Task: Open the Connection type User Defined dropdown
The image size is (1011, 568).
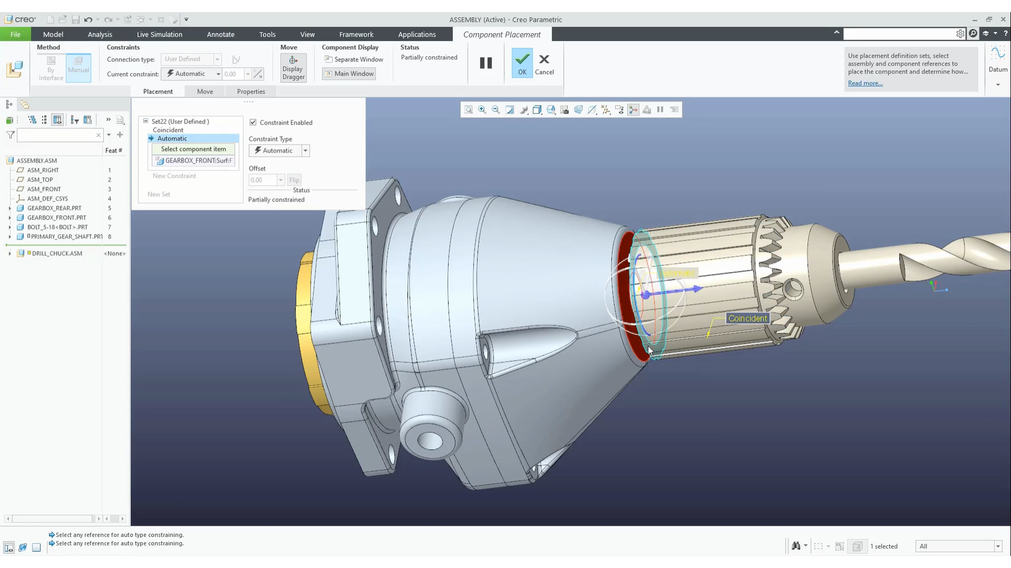Action: point(191,59)
